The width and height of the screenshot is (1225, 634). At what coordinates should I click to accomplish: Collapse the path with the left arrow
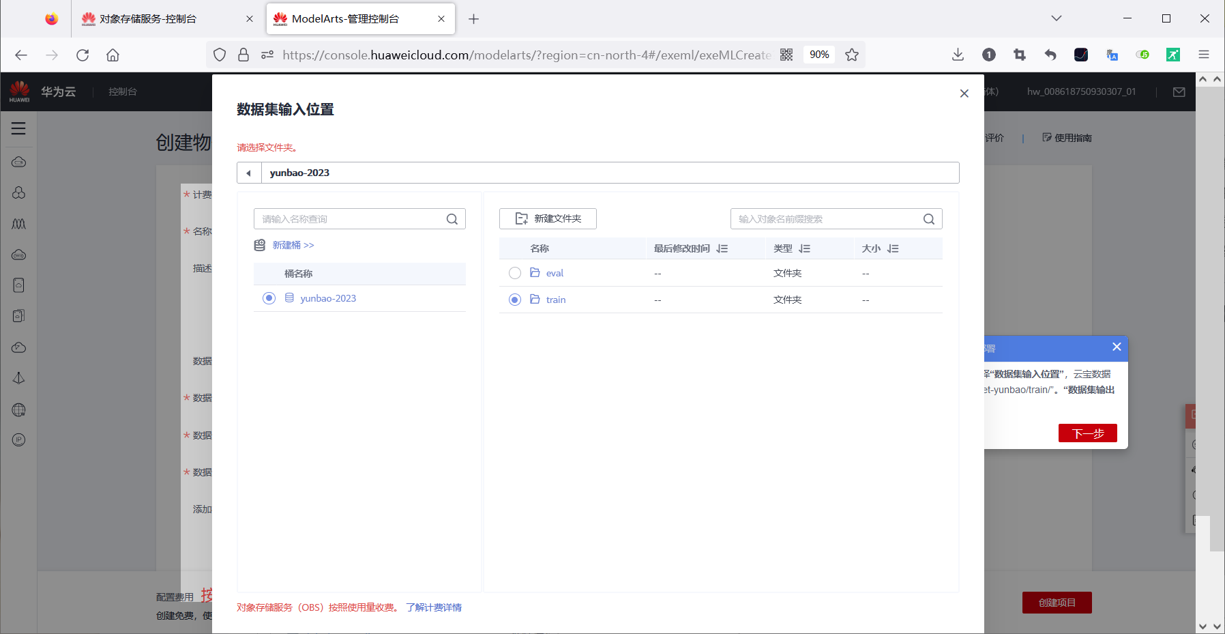(248, 172)
